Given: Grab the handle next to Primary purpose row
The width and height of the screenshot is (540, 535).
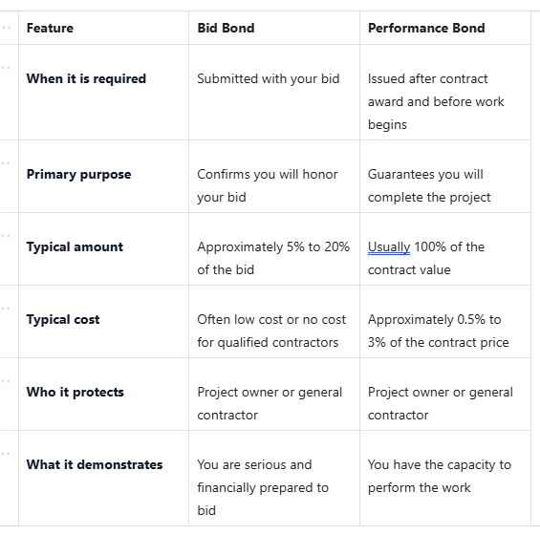Looking at the screenshot, I should point(6,163).
